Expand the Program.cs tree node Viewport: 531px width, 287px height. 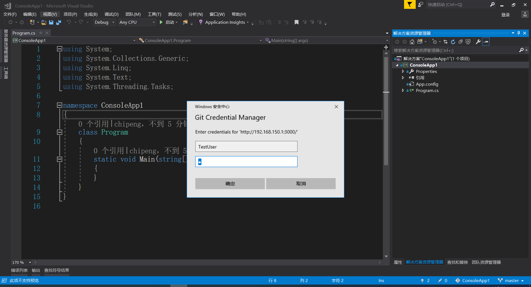[403, 90]
